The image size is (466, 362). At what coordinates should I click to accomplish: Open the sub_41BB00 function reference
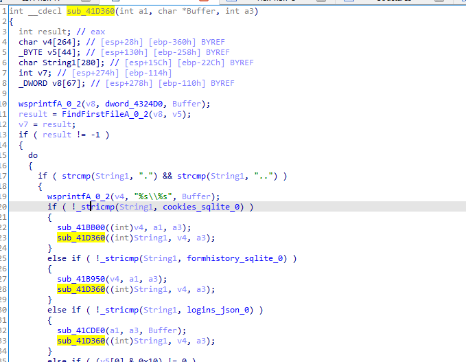81,227
